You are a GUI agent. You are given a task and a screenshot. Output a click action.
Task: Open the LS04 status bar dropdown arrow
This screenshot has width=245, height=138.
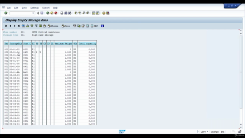point(207,131)
